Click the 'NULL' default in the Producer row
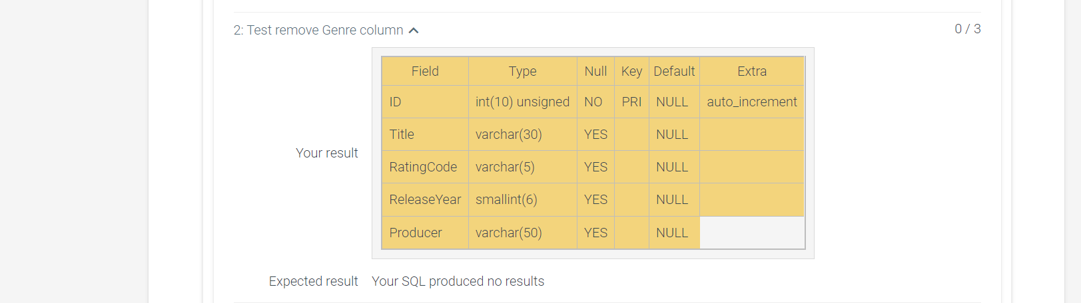Screen dimensions: 1081x303 674,233
